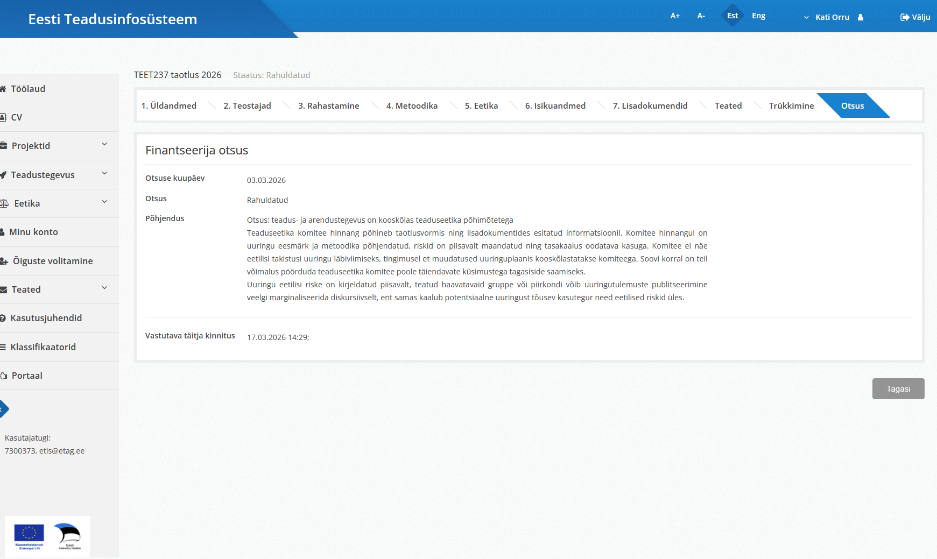The image size is (937, 559).
Task: Click the blue sidebar collapse arrow
Action: pos(3,409)
